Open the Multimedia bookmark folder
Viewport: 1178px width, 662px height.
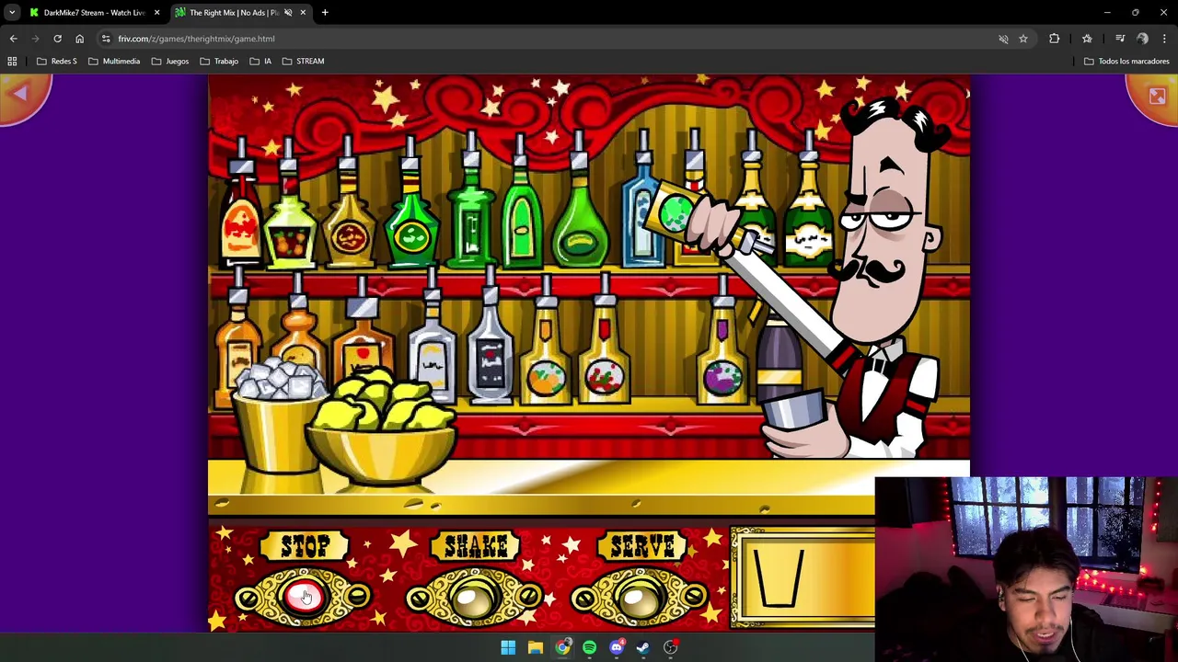(115, 61)
